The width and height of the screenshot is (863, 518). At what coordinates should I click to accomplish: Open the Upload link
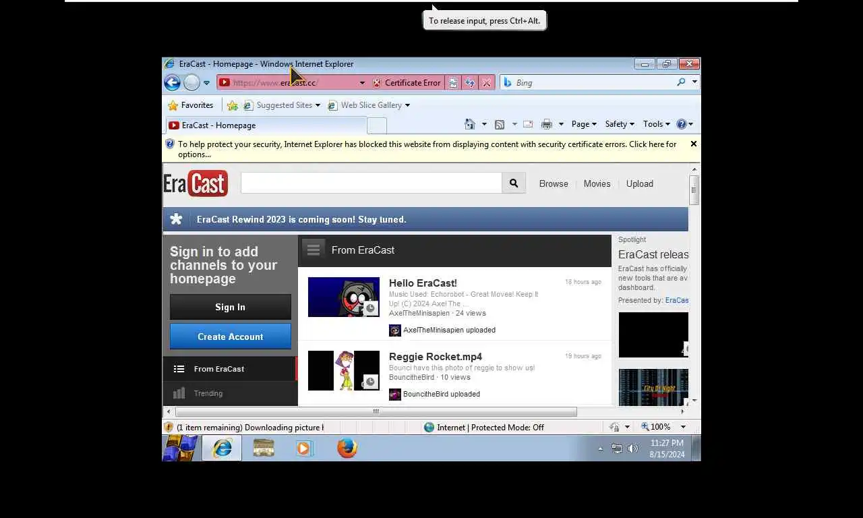639,183
